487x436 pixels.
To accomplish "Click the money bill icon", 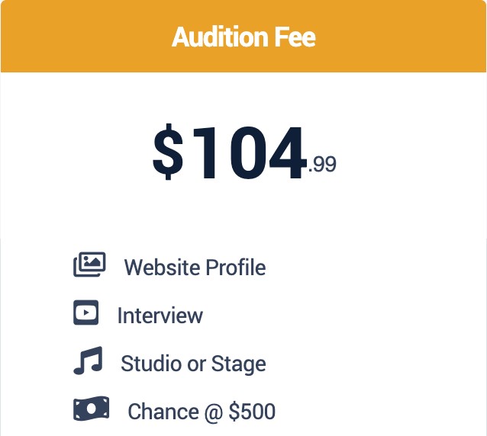I will point(91,409).
